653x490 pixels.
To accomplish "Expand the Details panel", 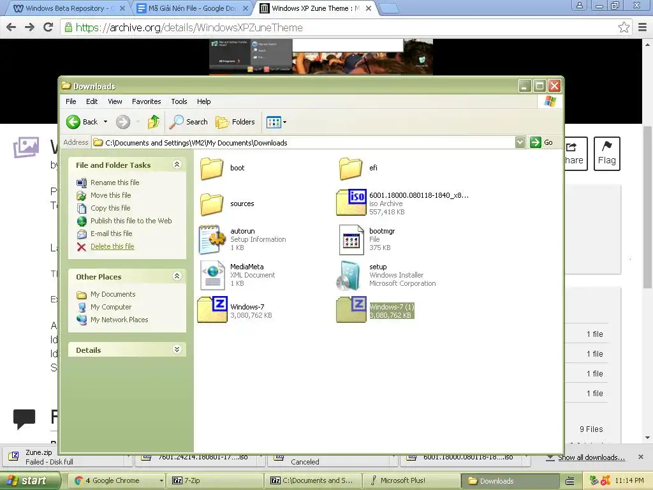I will tap(177, 350).
